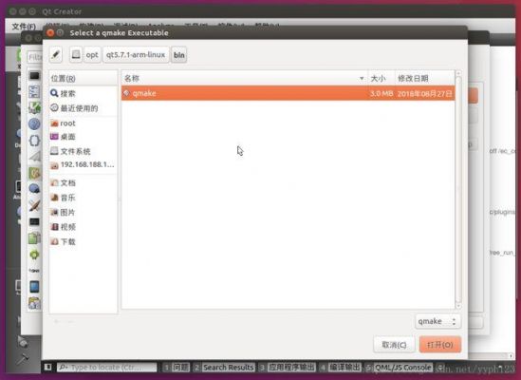Select QNX category in Options dialog
521x380 pixels.
click(x=34, y=271)
